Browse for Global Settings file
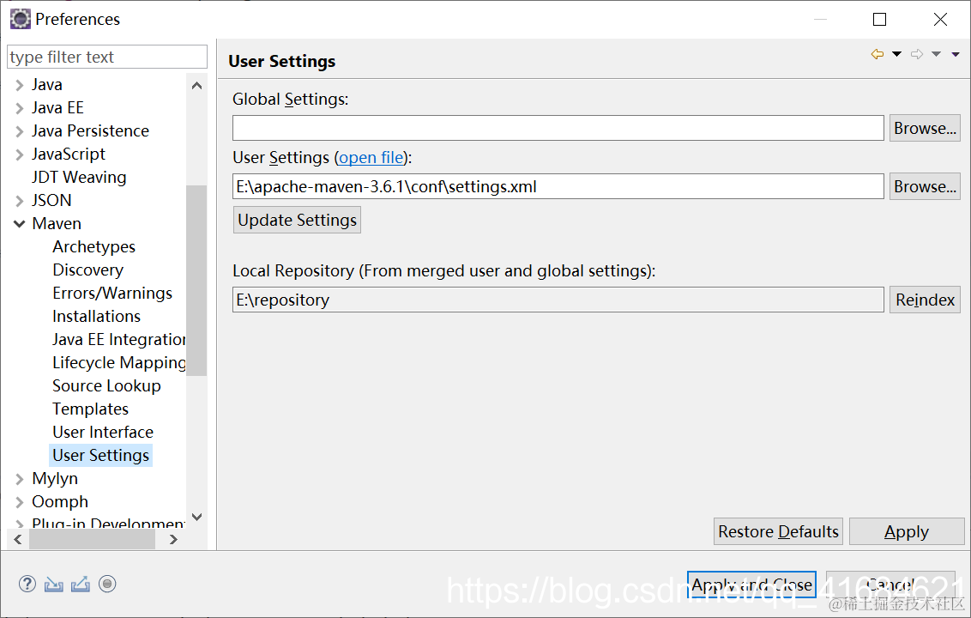The width and height of the screenshot is (971, 618). 925,128
